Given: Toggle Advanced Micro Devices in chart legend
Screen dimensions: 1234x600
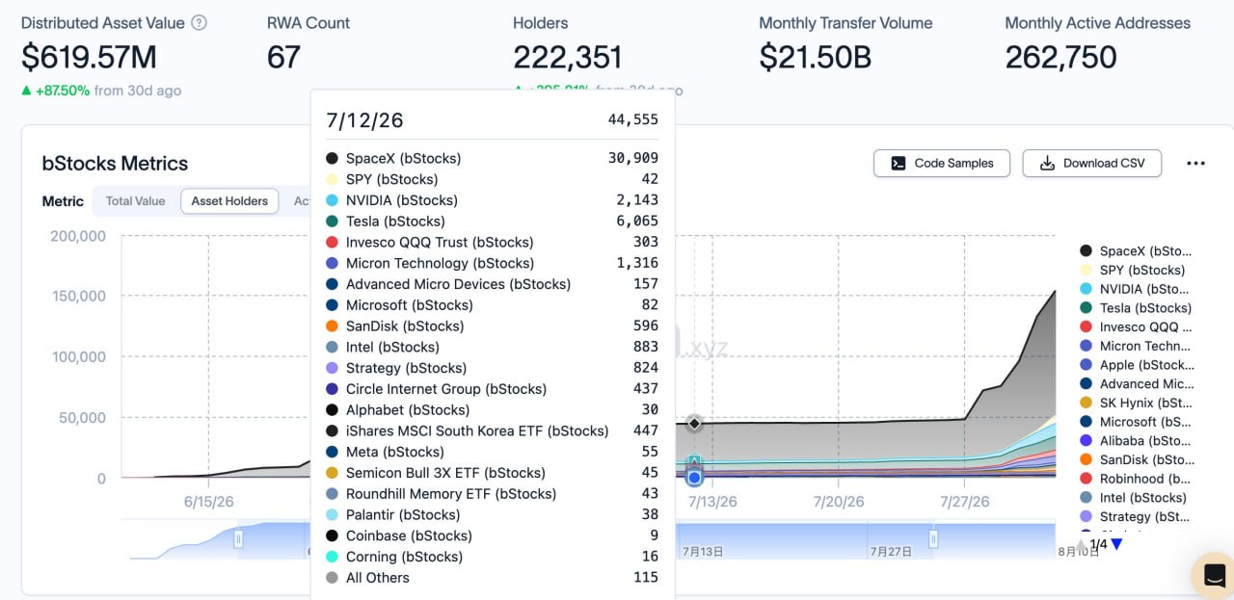Looking at the screenshot, I should point(1135,383).
